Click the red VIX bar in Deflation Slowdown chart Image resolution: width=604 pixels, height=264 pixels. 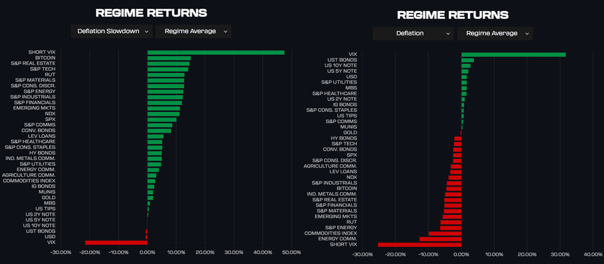click(x=116, y=243)
